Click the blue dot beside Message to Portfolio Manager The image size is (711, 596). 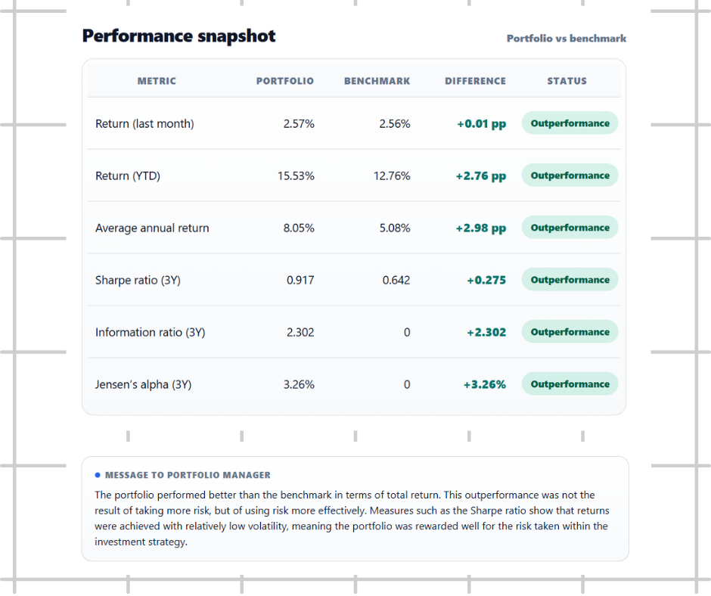(98, 475)
